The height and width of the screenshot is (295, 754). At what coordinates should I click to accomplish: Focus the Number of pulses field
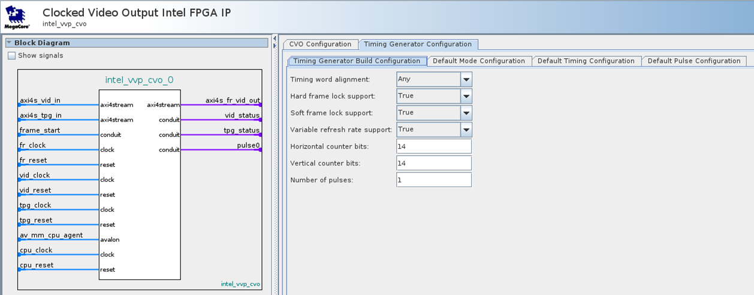[x=433, y=180]
